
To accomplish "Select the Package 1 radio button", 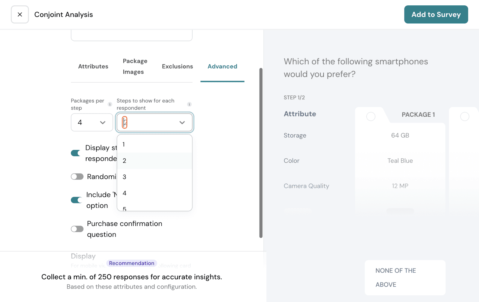I will (x=371, y=116).
